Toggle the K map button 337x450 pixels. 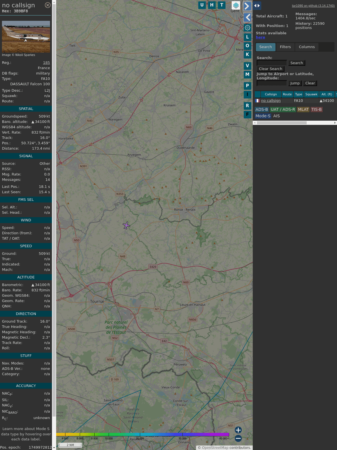coord(247,55)
